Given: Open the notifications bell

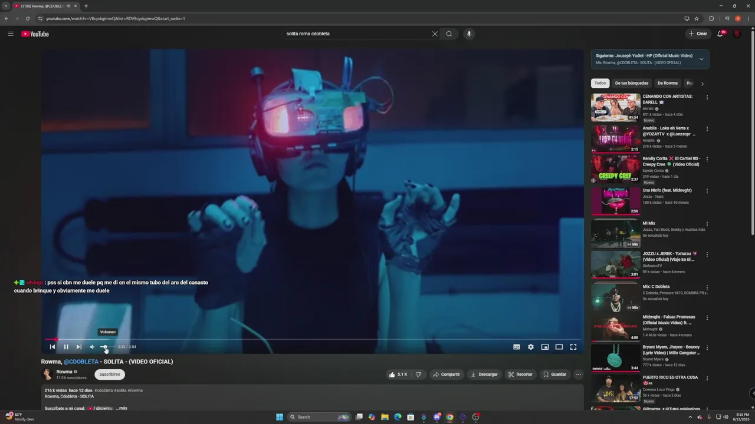Looking at the screenshot, I should coord(720,34).
